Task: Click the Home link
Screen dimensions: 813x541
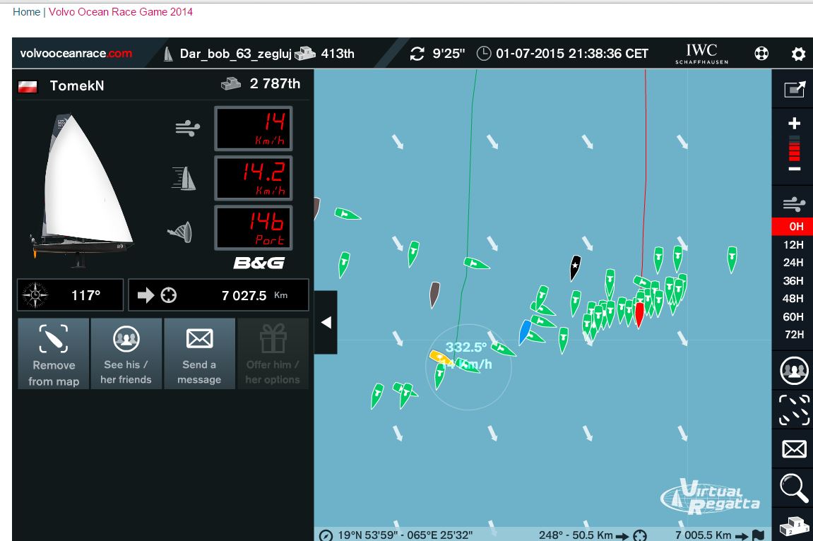Action: coord(26,11)
